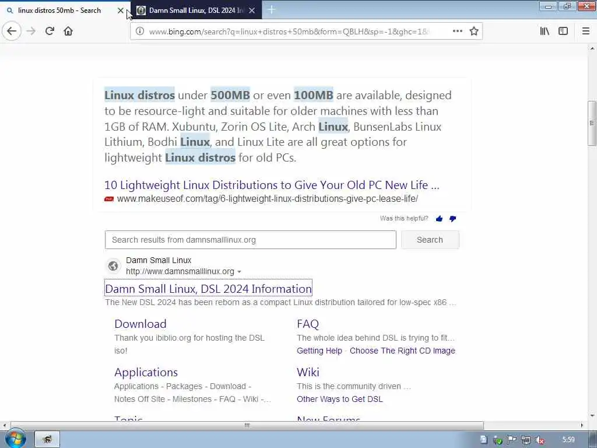Open page actions three-dots menu
597x448 pixels.
click(457, 32)
